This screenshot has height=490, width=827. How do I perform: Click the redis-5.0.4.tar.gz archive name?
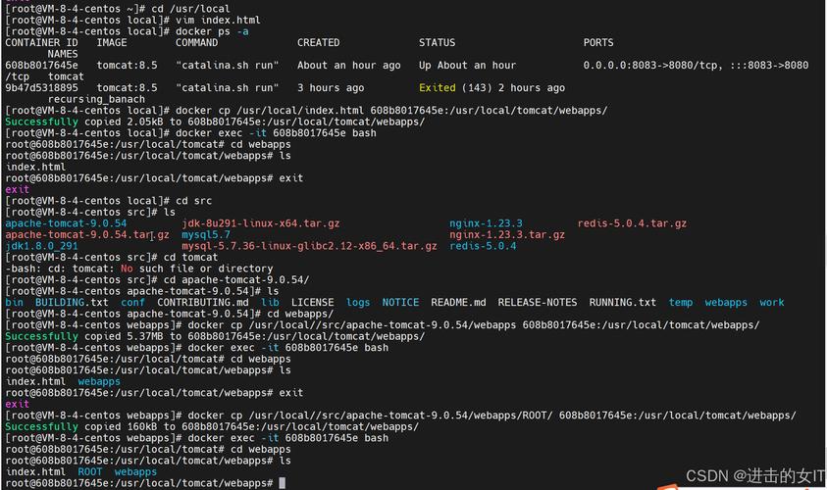[632, 223]
